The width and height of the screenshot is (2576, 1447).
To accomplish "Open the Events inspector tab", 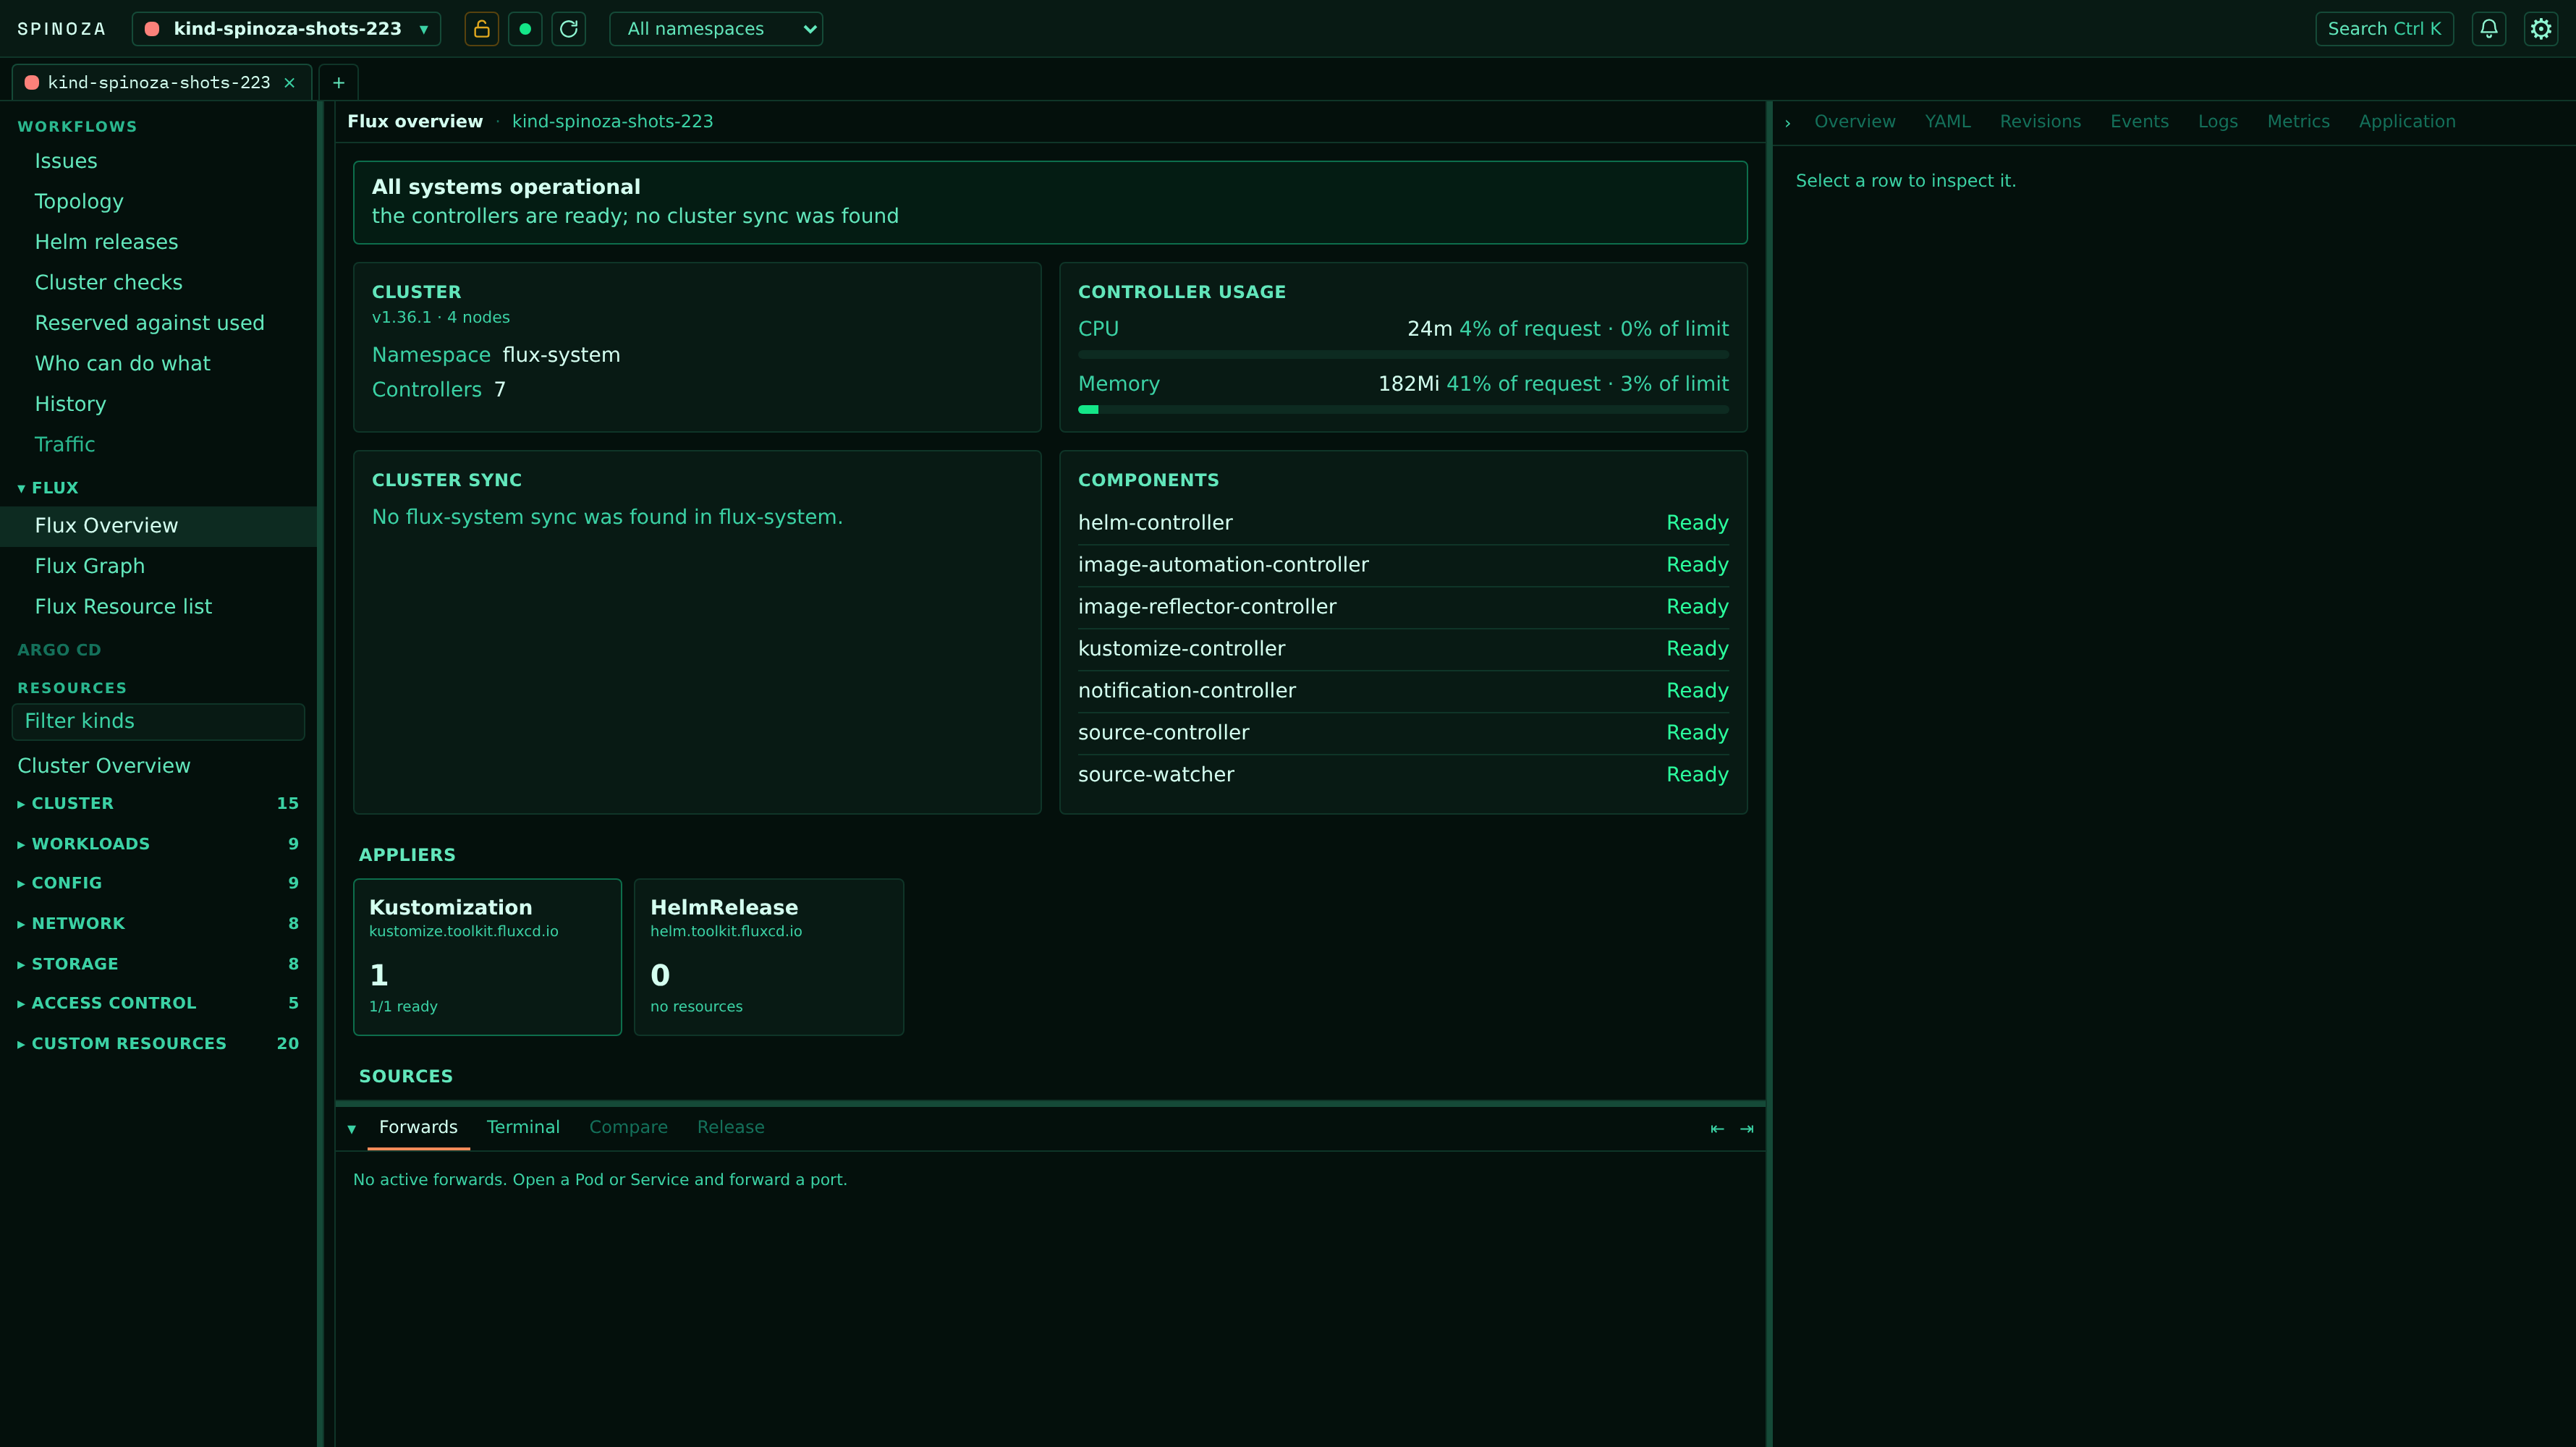I will pos(2139,122).
